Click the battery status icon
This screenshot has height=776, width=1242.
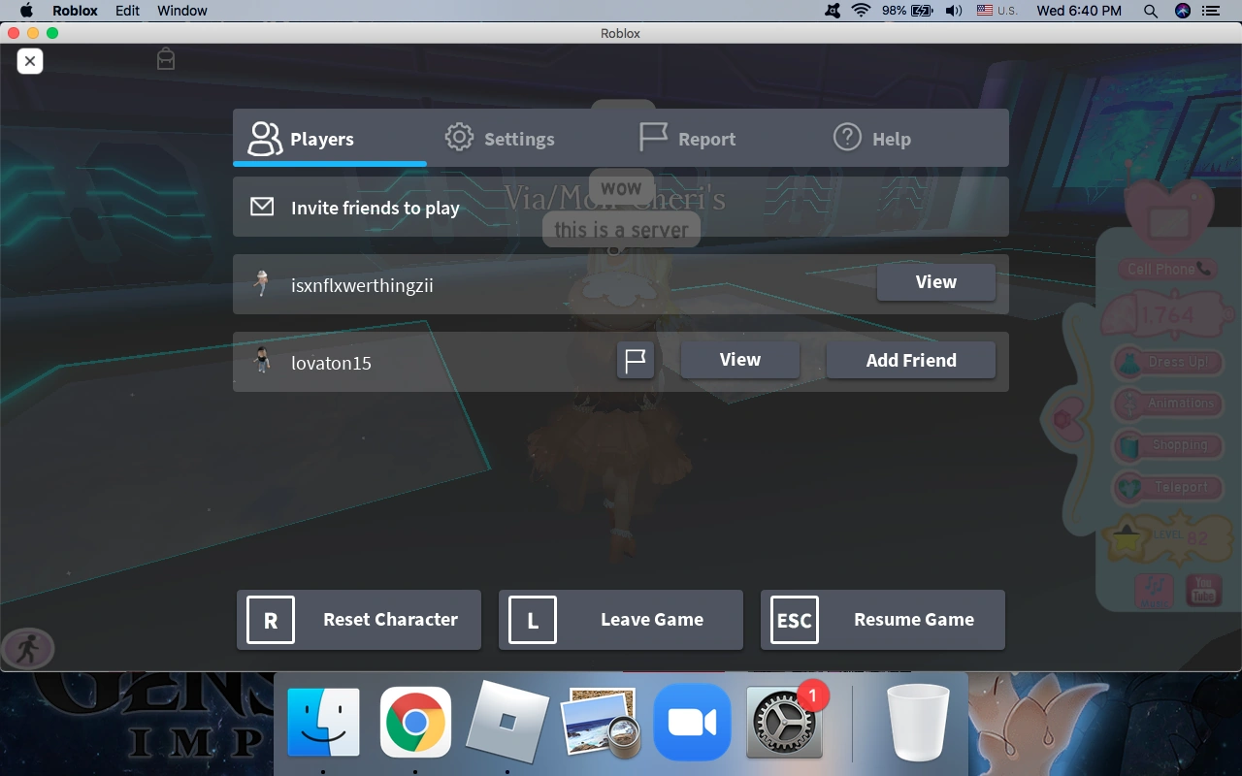point(922,11)
